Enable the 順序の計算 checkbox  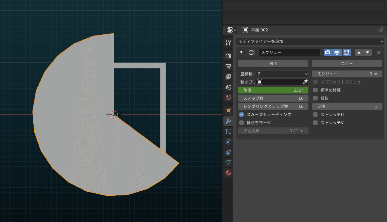point(315,90)
